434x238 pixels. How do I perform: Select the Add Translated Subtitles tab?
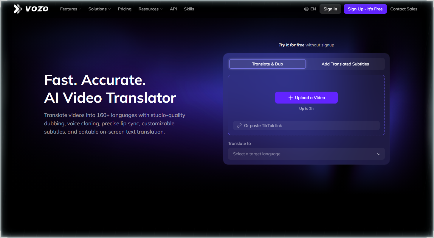point(345,64)
